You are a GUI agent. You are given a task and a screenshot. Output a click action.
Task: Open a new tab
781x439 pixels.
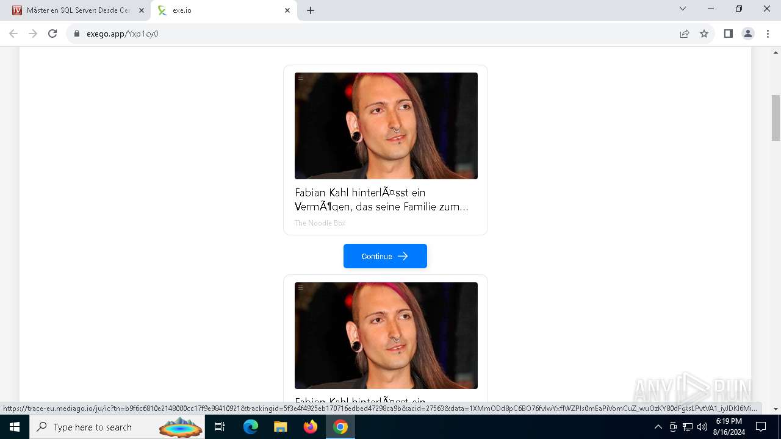tap(311, 10)
